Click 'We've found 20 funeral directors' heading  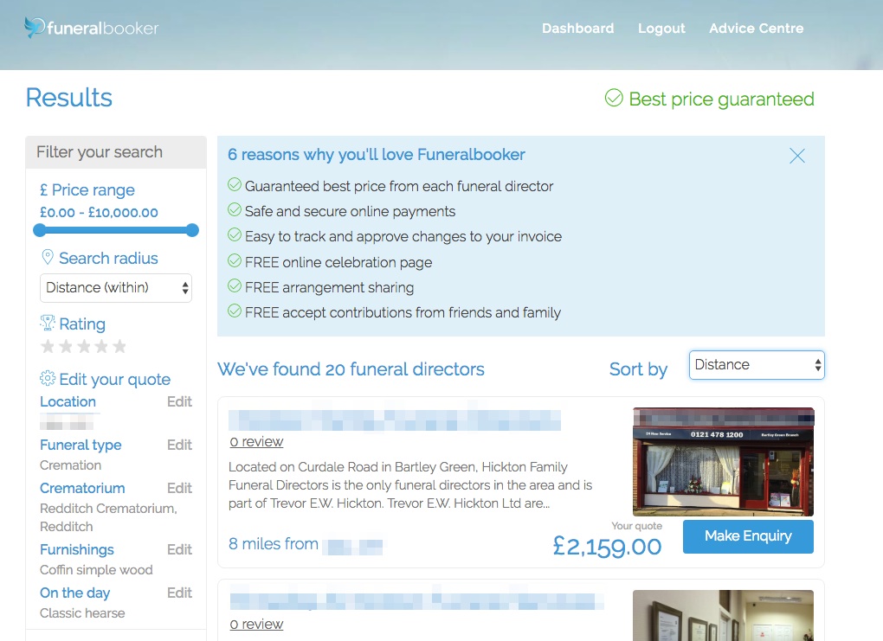(351, 369)
